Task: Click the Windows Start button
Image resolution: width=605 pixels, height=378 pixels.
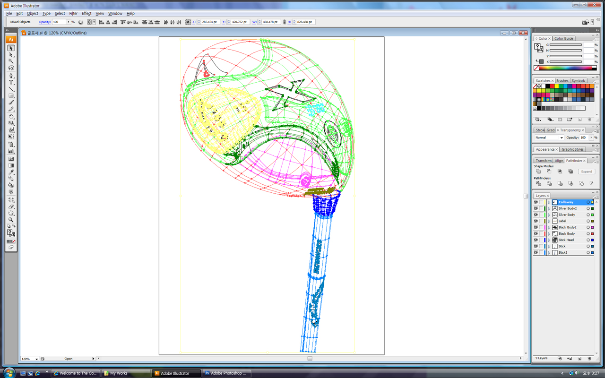Action: click(x=9, y=373)
